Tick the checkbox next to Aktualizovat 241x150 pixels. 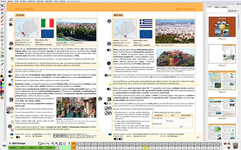239,11
